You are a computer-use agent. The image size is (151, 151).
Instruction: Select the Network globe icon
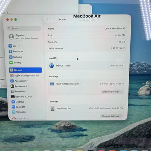point(11,57)
